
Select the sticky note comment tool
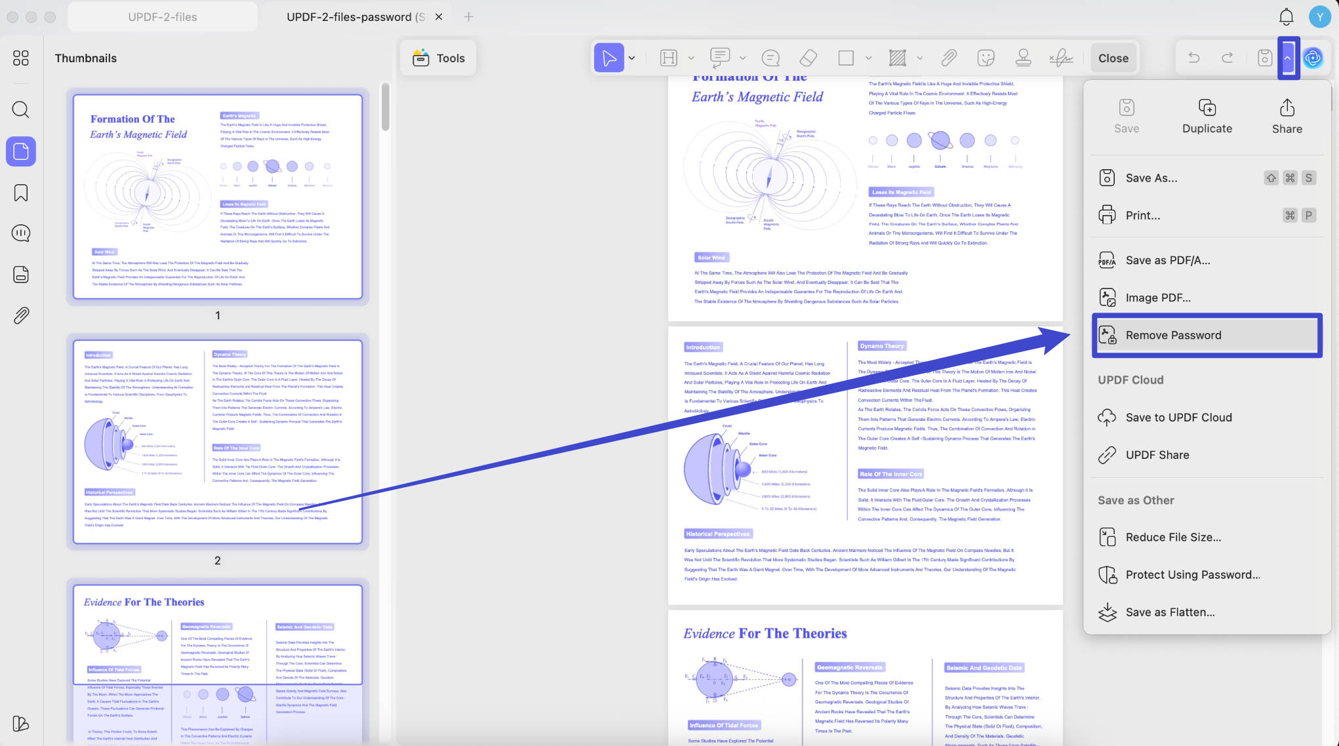770,58
